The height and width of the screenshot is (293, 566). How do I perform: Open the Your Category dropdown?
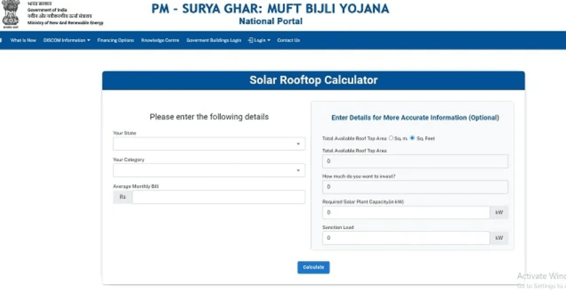click(x=209, y=170)
